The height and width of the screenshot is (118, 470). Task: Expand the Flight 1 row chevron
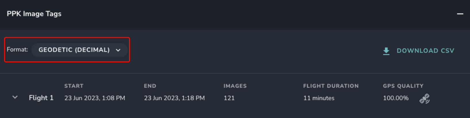tap(15, 98)
